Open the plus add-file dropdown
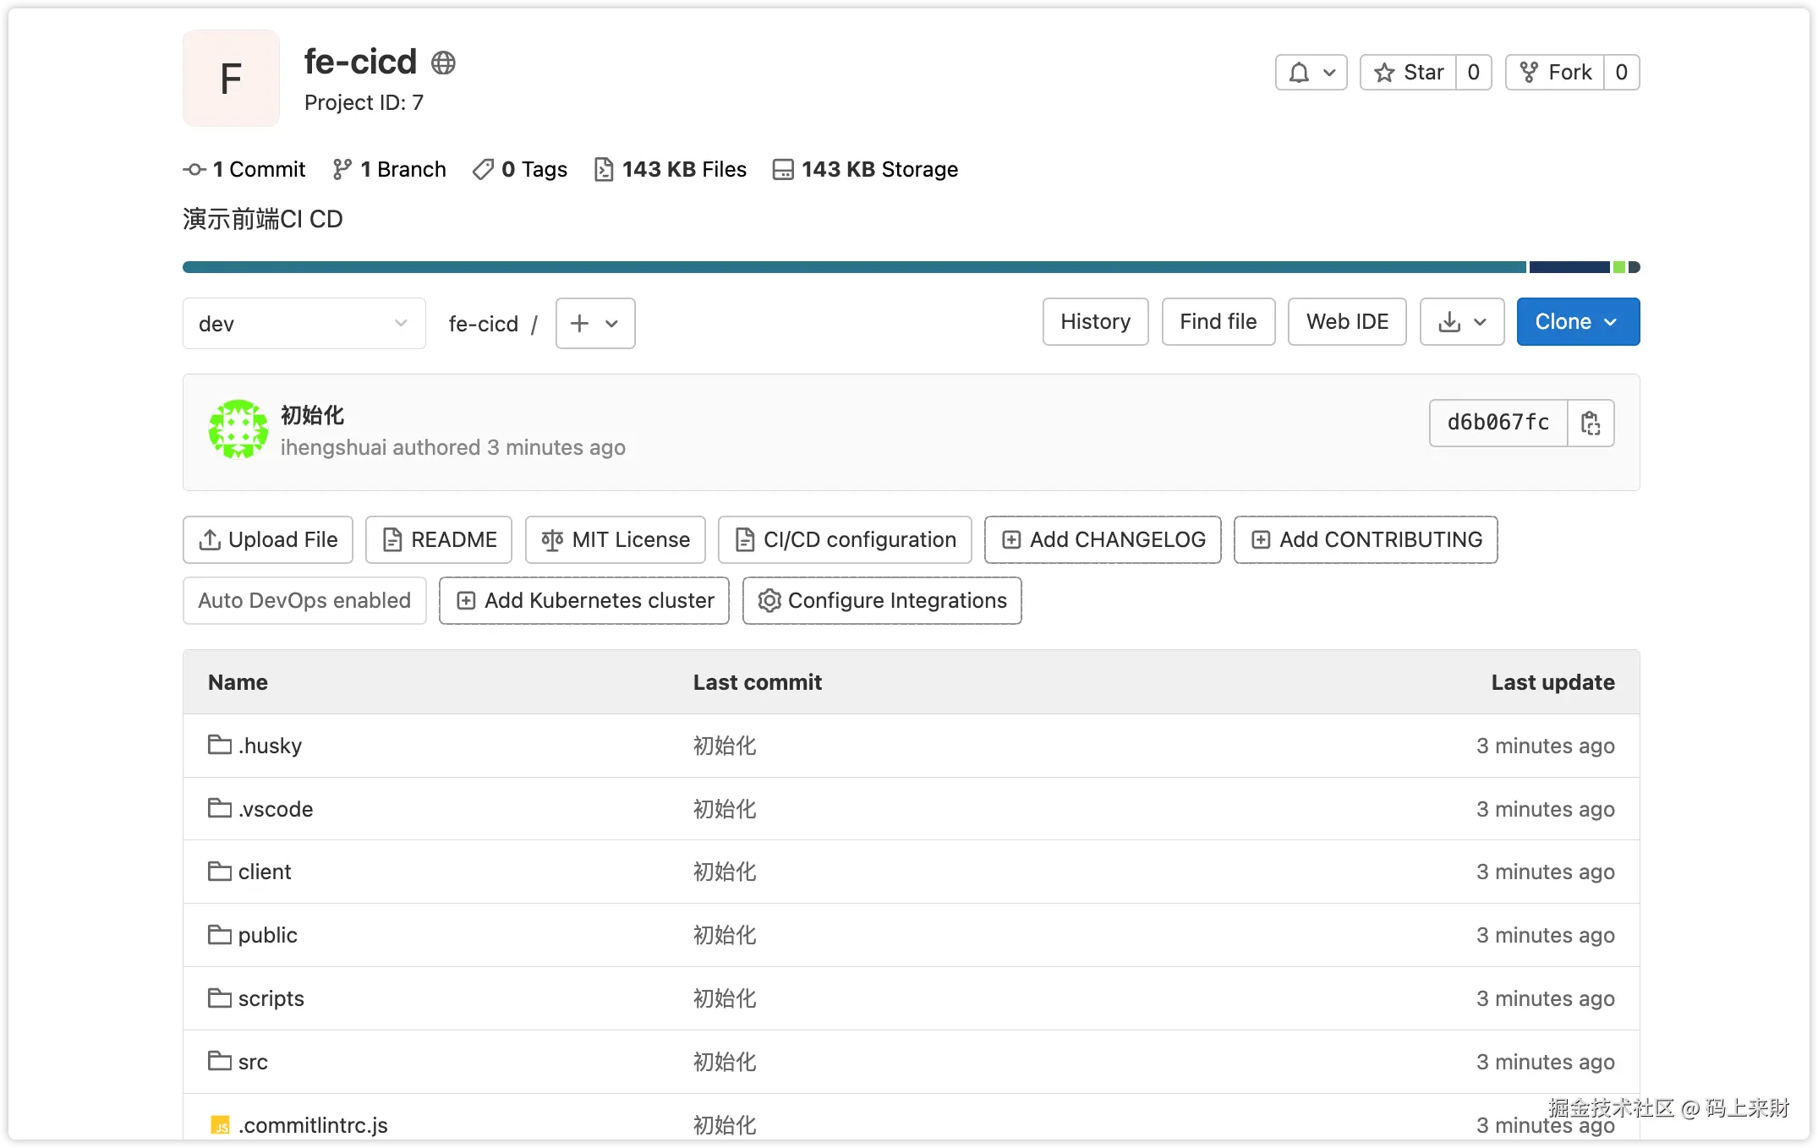Image resolution: width=1818 pixels, height=1148 pixels. tap(594, 324)
